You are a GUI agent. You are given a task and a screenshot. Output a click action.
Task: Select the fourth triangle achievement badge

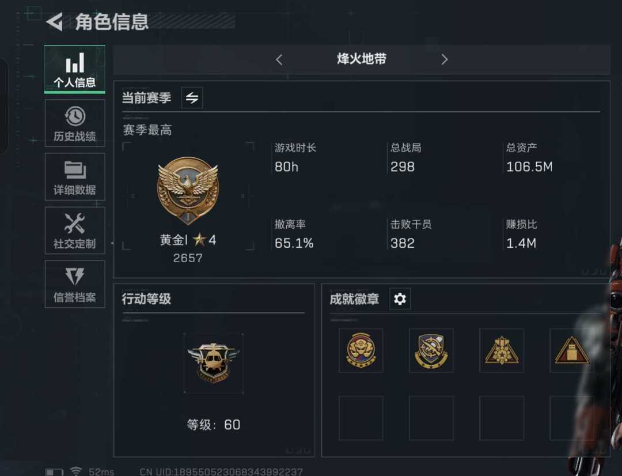[572, 350]
